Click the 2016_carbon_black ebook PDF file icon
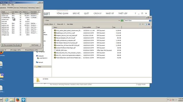 55,30
